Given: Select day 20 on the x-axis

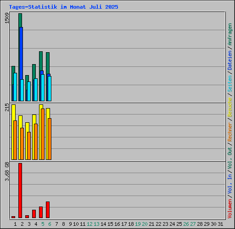Looking at the screenshot, I should 145,224.
